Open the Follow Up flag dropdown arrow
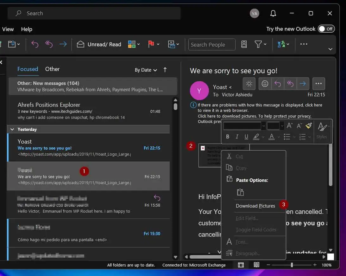 click(x=158, y=44)
